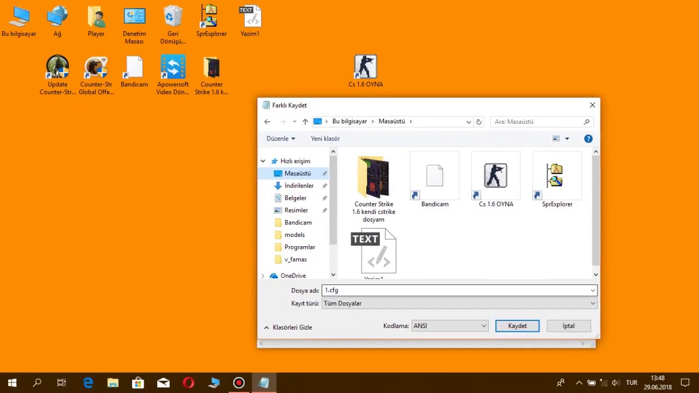Open Bandicam recorder taskbar icon
Image resolution: width=699 pixels, height=393 pixels.
[239, 383]
